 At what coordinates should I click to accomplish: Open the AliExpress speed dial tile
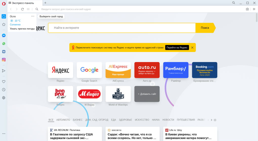click(118, 70)
